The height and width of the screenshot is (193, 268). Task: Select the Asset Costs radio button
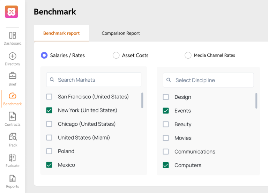pyautogui.click(x=116, y=55)
